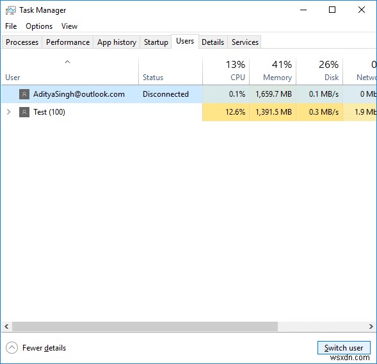This screenshot has height=364, width=377.
Task: Maximize the Task Manager window
Action: 332,10
